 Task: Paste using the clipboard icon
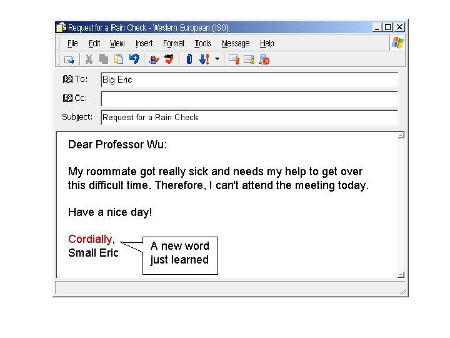pos(119,59)
